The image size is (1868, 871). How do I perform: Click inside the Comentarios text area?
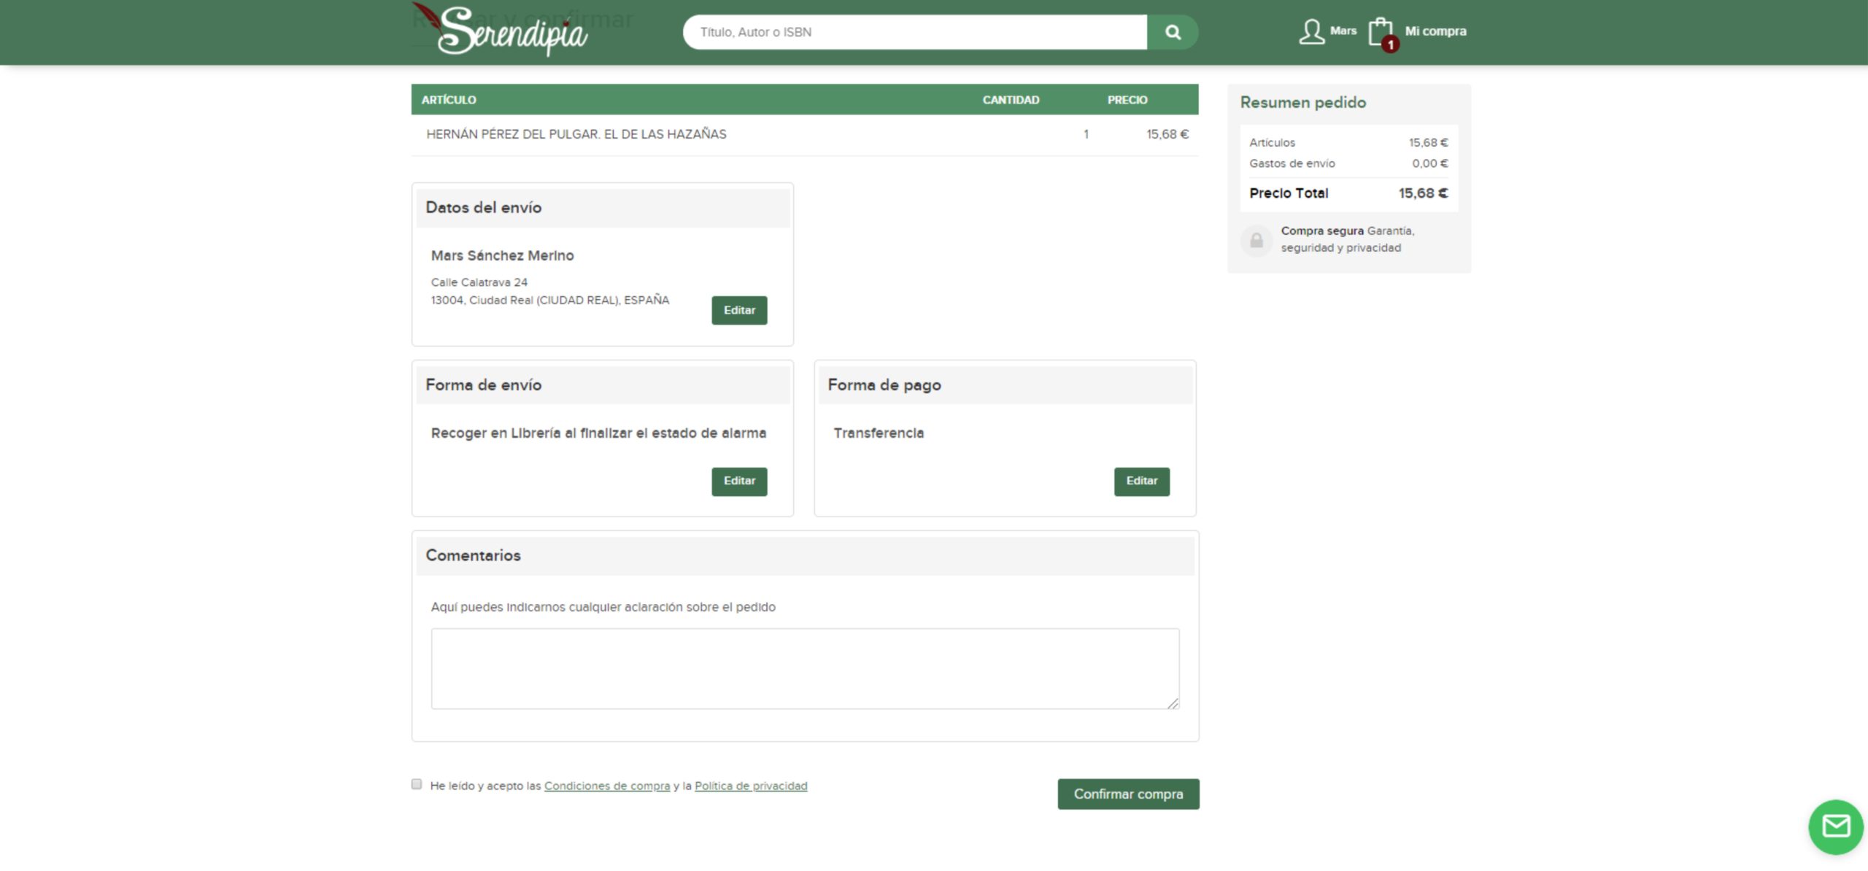pyautogui.click(x=804, y=668)
